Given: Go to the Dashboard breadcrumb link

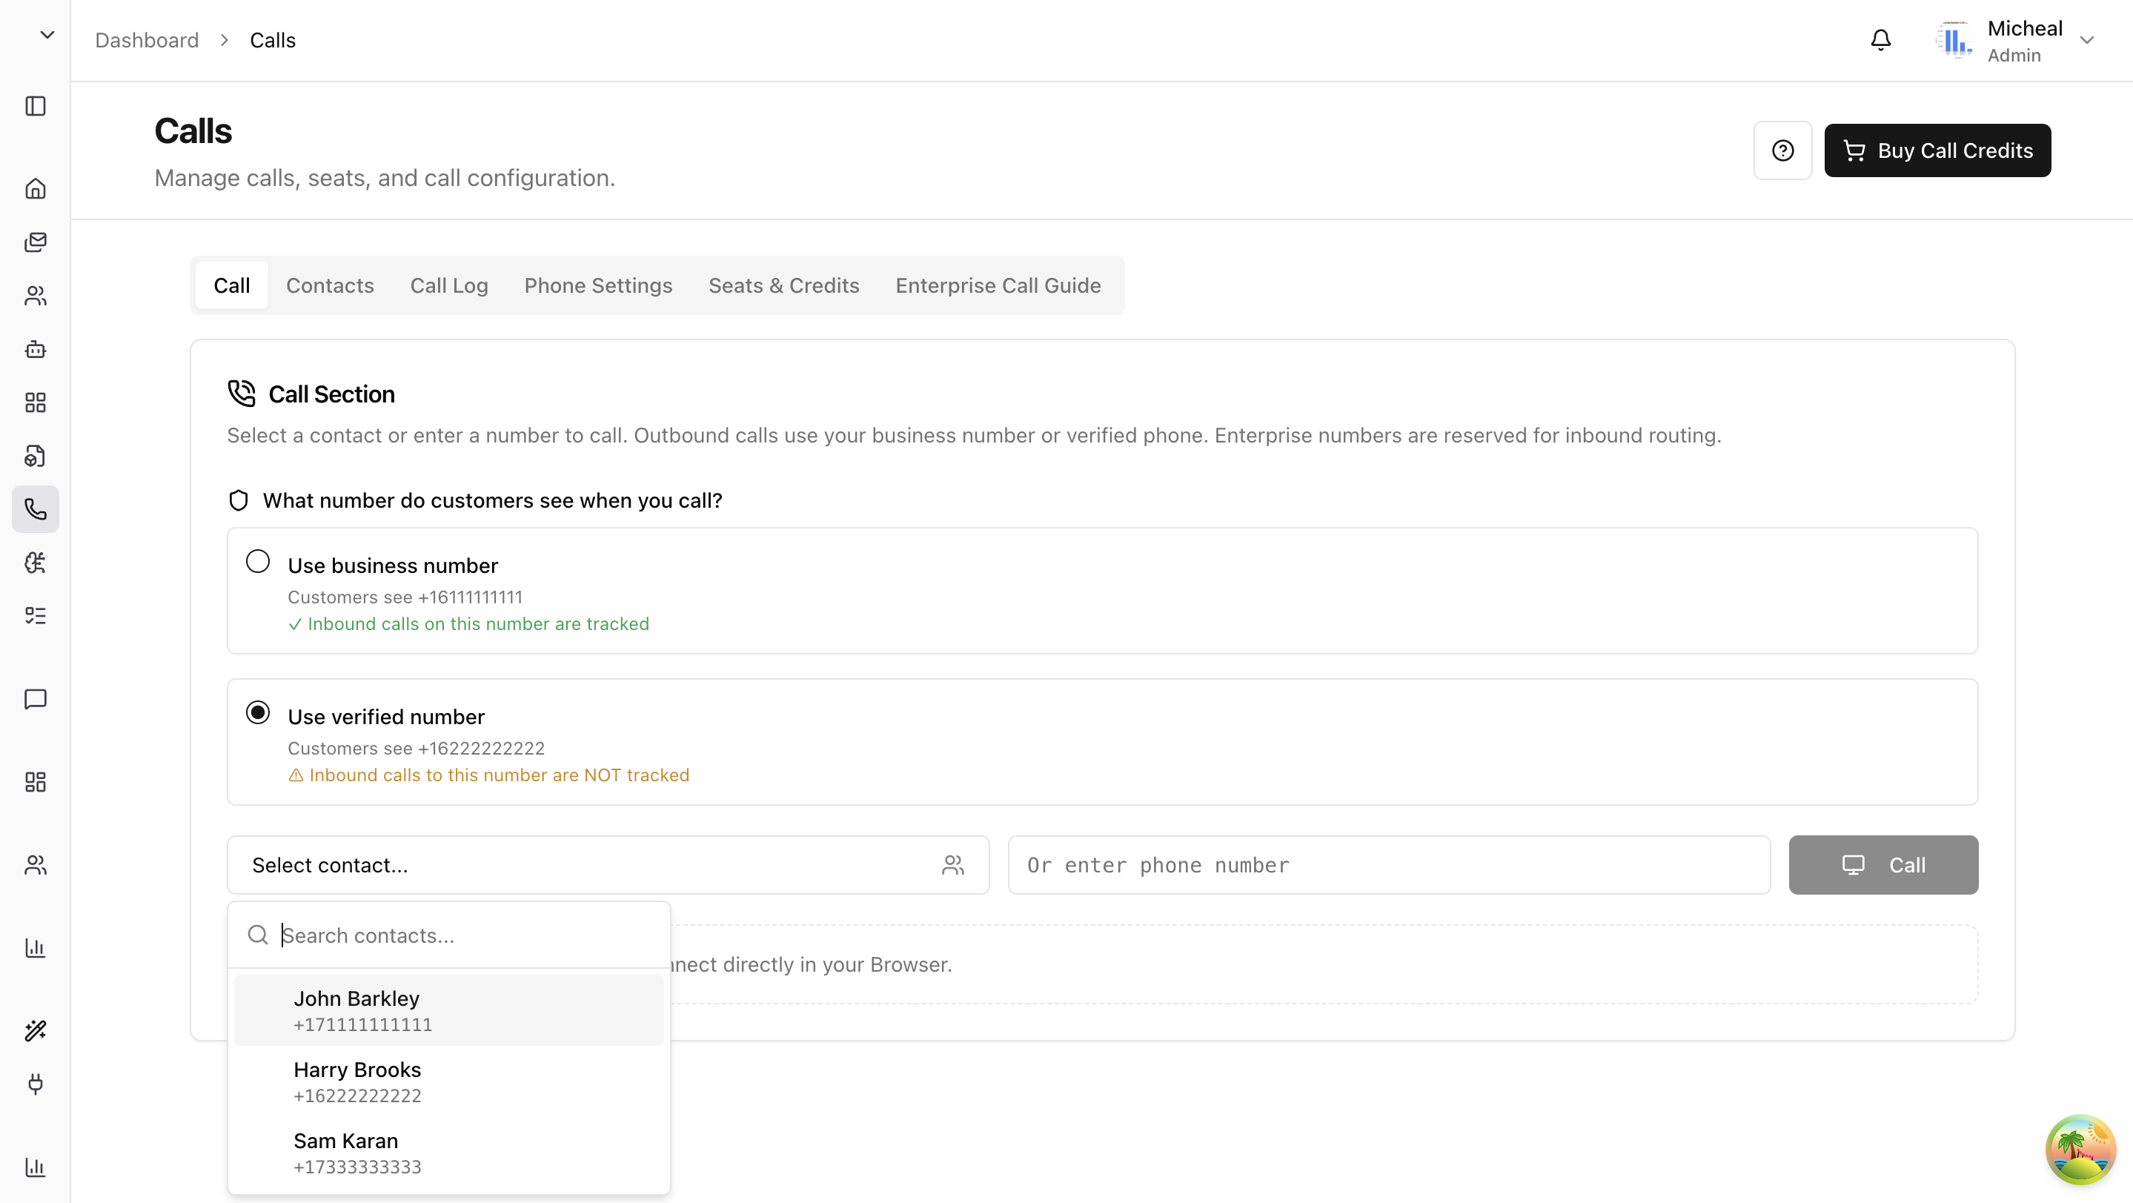Looking at the screenshot, I should tap(147, 40).
